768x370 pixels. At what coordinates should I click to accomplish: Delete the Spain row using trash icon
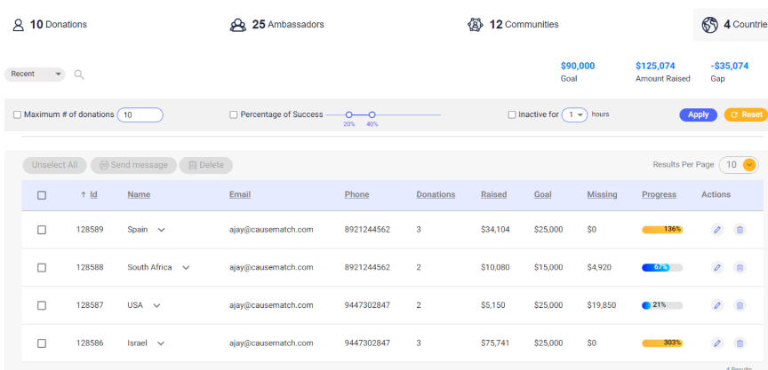tap(740, 230)
